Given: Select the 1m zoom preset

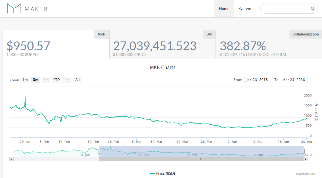Looking at the screenshot, I should coord(25,80).
